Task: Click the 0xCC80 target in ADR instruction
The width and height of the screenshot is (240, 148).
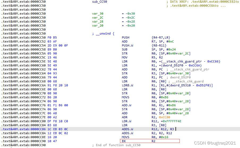Action: click(165, 117)
